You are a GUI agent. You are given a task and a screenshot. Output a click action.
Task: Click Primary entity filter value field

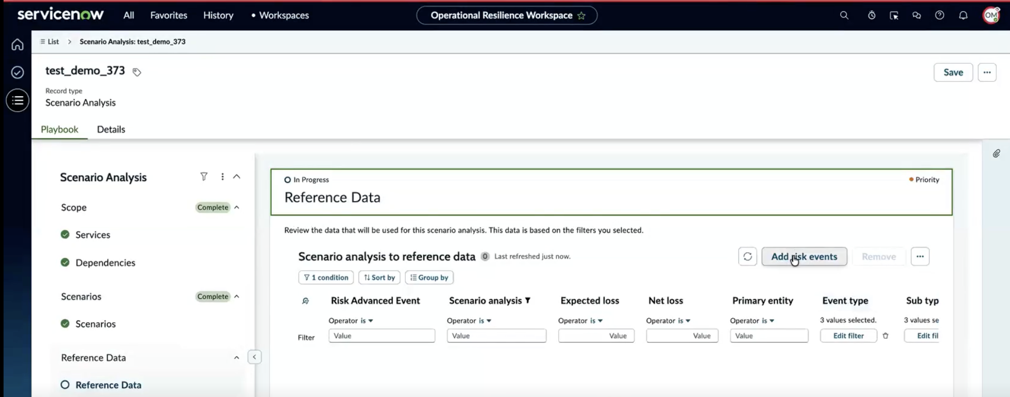pyautogui.click(x=769, y=336)
